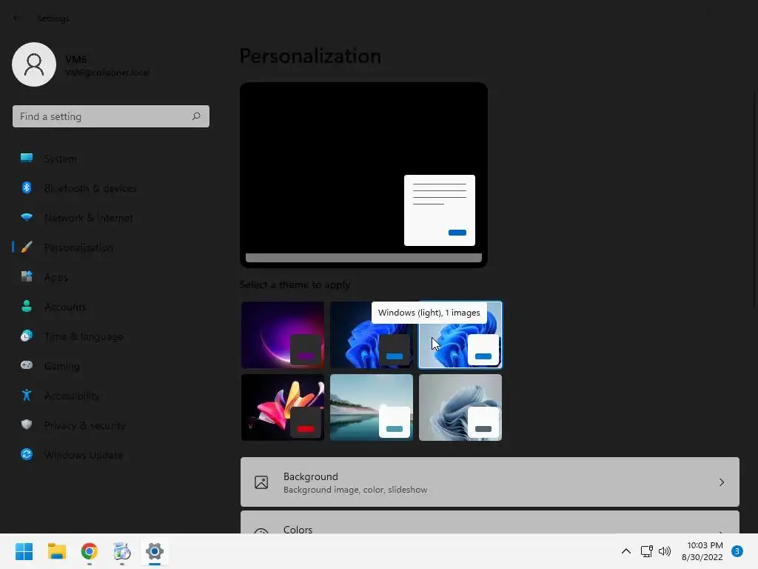Expand Background with its chevron
Viewport: 758px width, 569px height.
(721, 482)
